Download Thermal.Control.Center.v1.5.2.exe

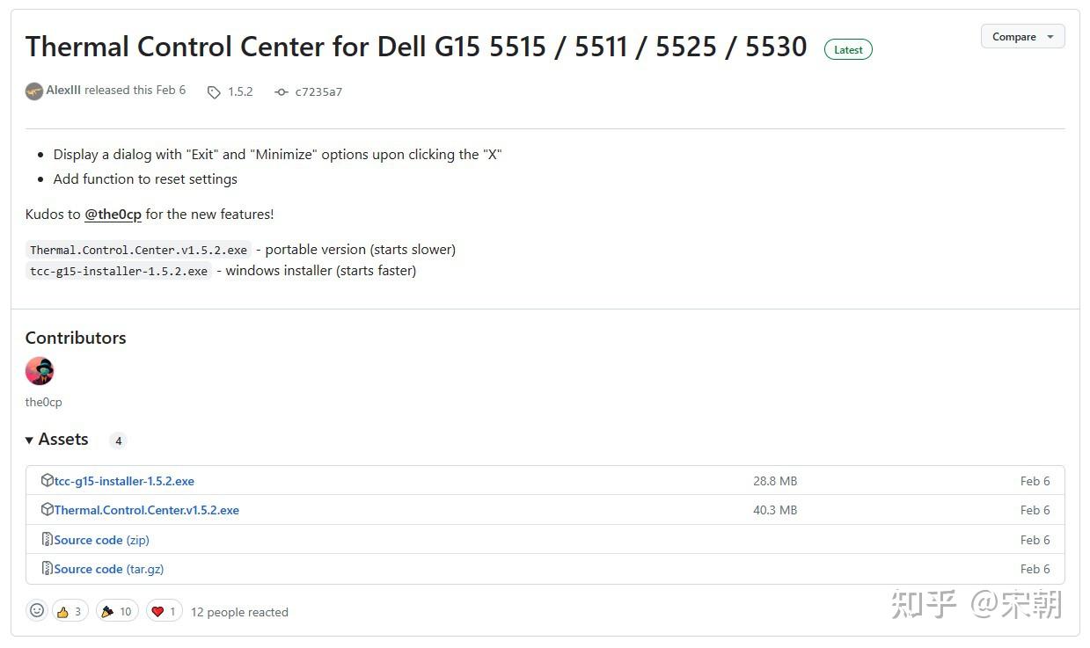pos(146,510)
